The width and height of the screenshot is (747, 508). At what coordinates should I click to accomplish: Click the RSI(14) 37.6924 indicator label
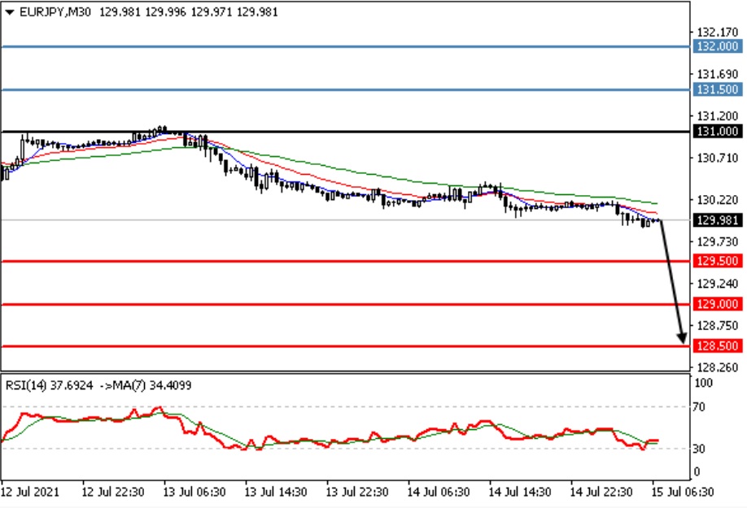click(49, 385)
